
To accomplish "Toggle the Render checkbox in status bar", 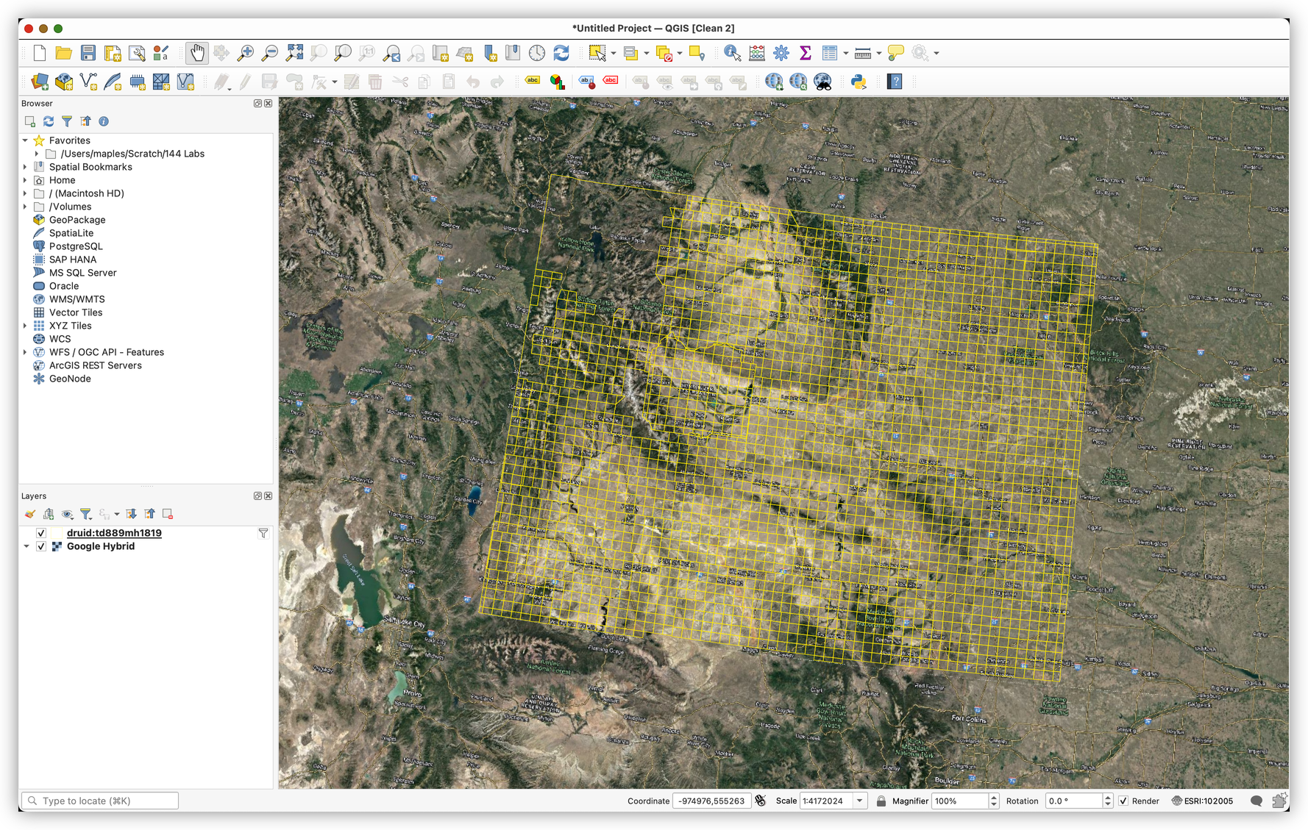I will pyautogui.click(x=1123, y=801).
